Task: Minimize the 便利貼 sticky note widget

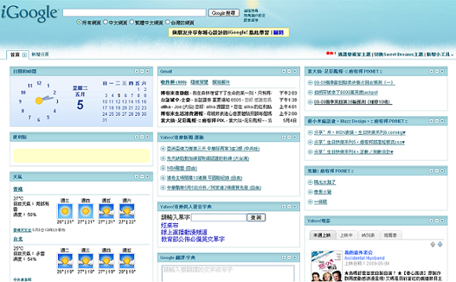Action: click(142, 137)
